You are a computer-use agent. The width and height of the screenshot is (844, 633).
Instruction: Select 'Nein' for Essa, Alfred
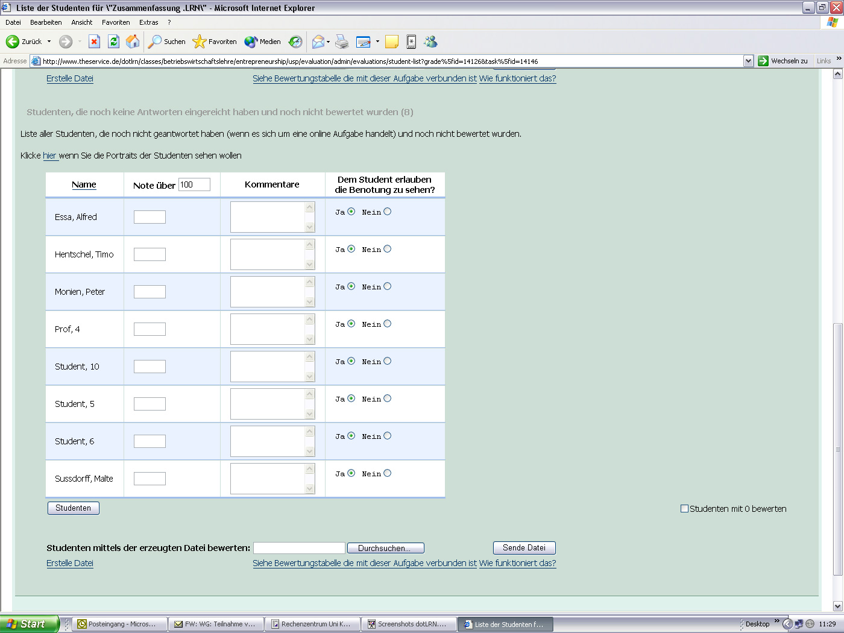click(x=388, y=212)
